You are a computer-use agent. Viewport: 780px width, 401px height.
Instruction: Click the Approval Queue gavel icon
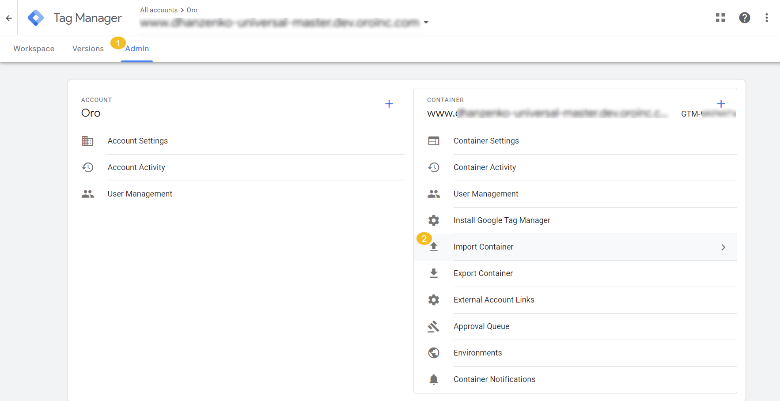click(434, 326)
